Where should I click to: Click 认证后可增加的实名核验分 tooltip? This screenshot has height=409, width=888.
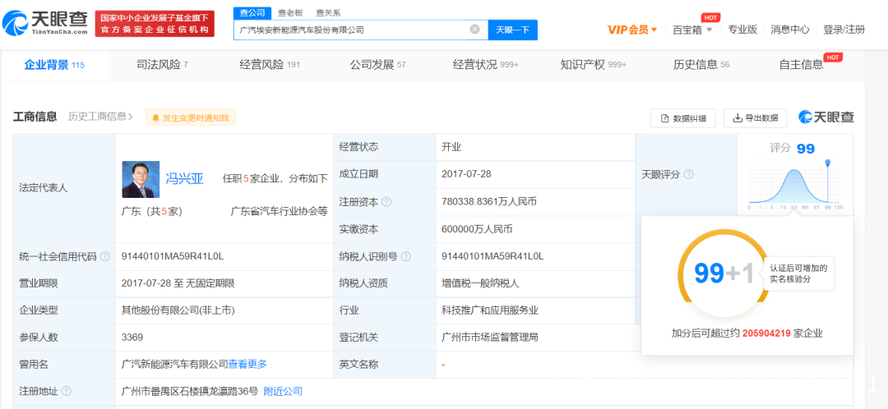[x=798, y=273]
